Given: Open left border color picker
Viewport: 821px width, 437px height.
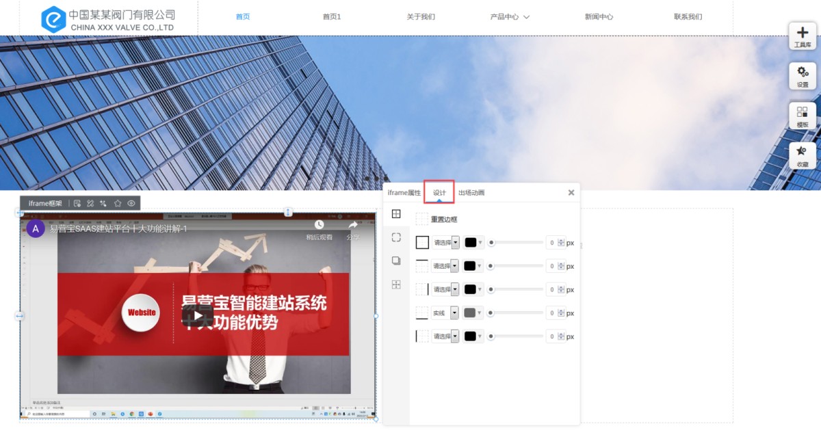Looking at the screenshot, I should point(473,336).
